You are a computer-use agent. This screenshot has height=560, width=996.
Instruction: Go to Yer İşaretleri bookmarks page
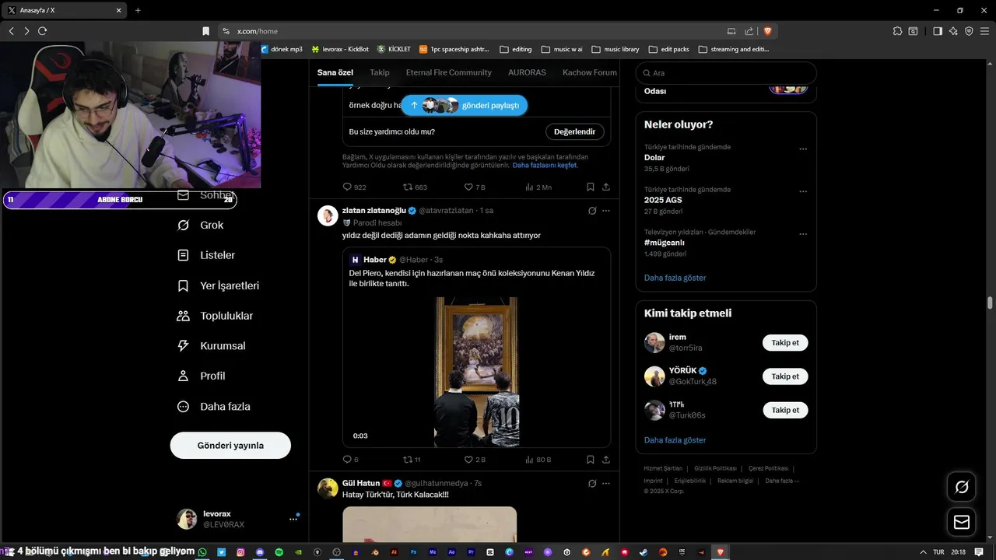tap(219, 285)
